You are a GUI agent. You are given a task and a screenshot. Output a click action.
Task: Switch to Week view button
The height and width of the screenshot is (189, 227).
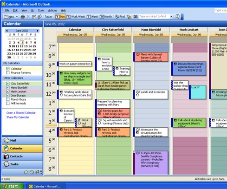point(92,17)
